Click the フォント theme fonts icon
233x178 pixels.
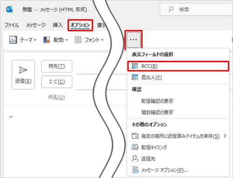pyautogui.click(x=78, y=40)
